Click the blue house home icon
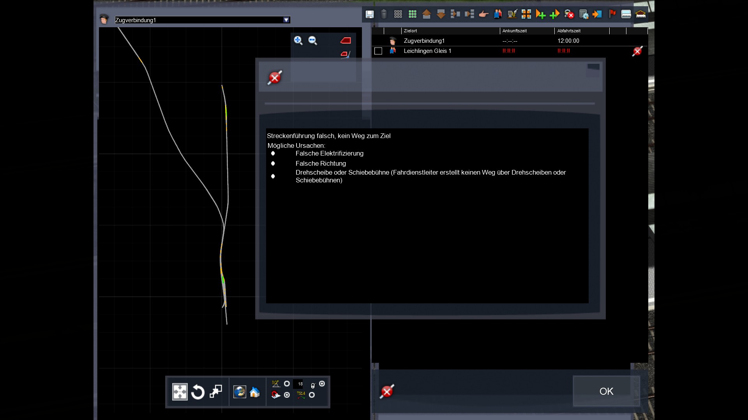 pos(255,392)
